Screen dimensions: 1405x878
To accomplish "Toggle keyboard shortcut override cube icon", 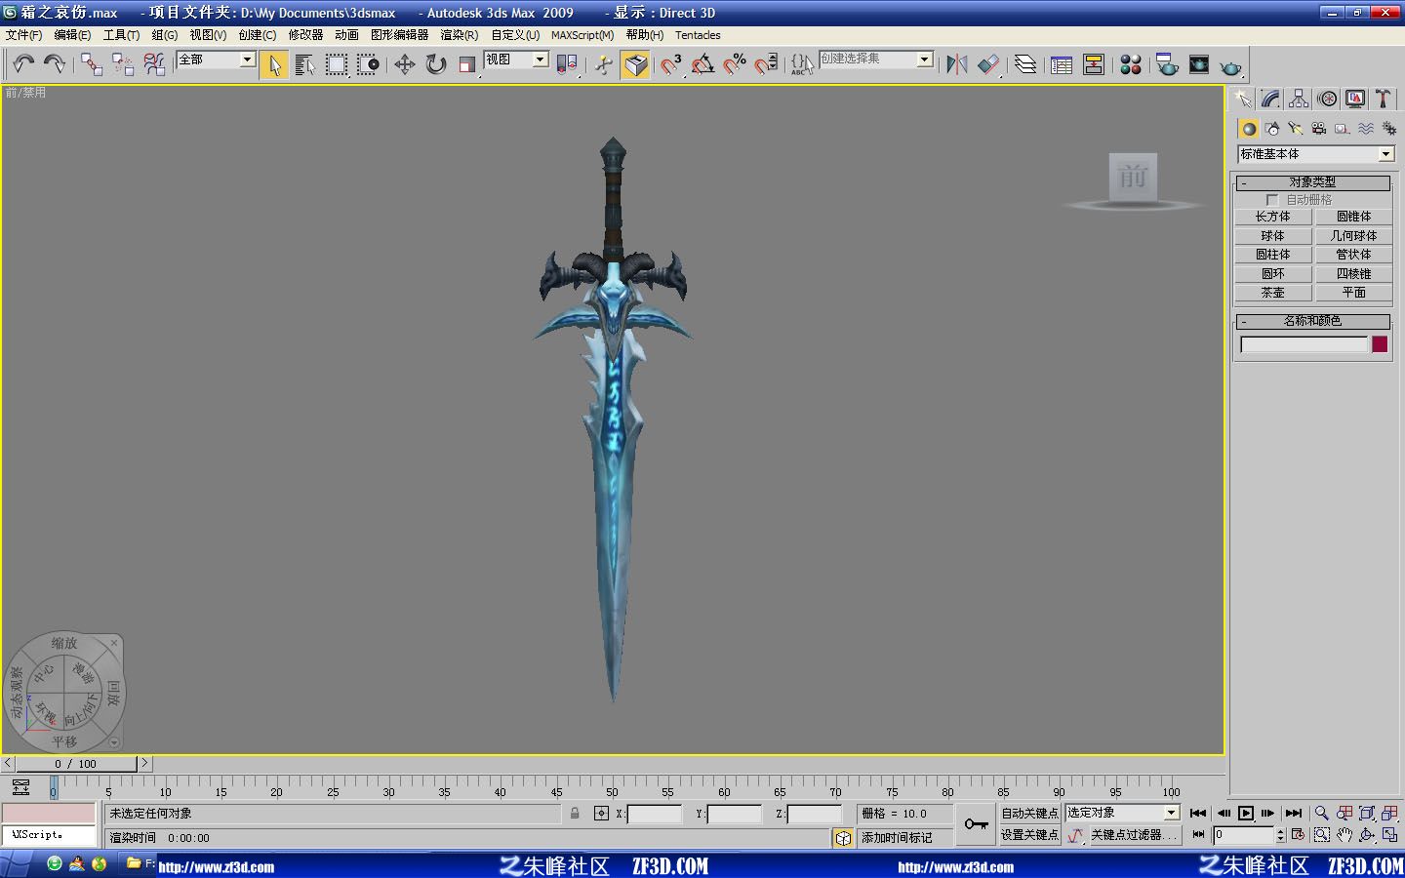I will click(635, 64).
